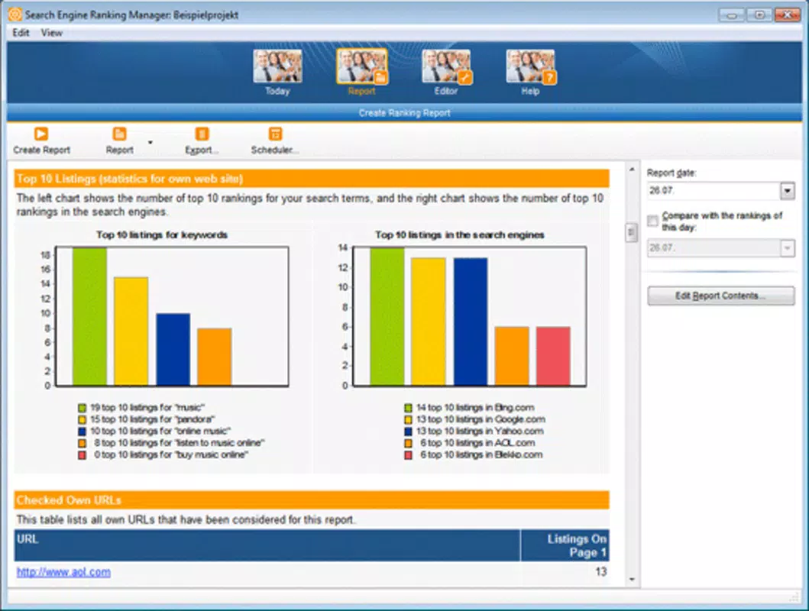Viewport: 809px width, 611px height.
Task: Click green bar in keywords chart
Action: click(x=89, y=316)
